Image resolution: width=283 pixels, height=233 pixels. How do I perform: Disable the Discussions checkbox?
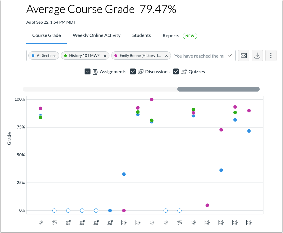pos(132,71)
